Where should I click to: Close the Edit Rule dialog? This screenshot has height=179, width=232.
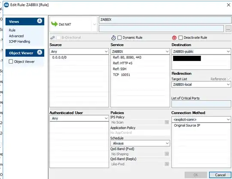point(229,5)
